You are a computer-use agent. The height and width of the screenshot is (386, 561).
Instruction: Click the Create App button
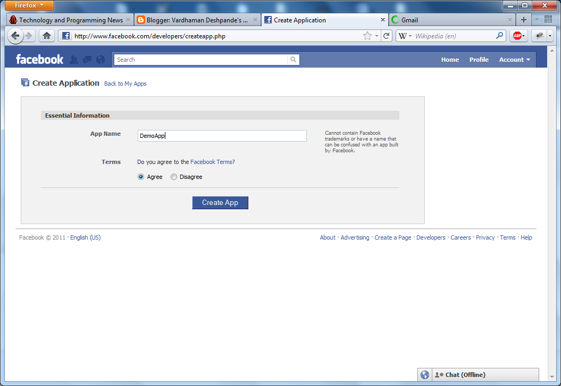(x=220, y=203)
